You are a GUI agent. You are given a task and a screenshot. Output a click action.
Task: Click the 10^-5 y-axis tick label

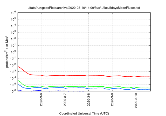click(13, 85)
